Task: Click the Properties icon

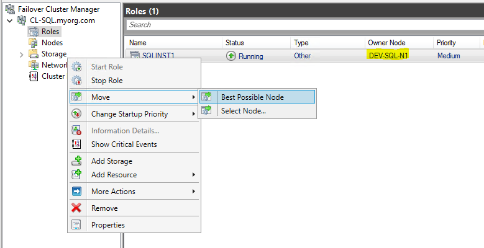Action: [76, 225]
